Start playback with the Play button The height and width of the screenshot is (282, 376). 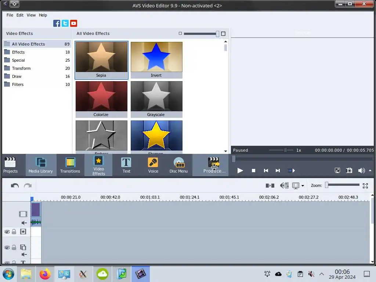[240, 170]
